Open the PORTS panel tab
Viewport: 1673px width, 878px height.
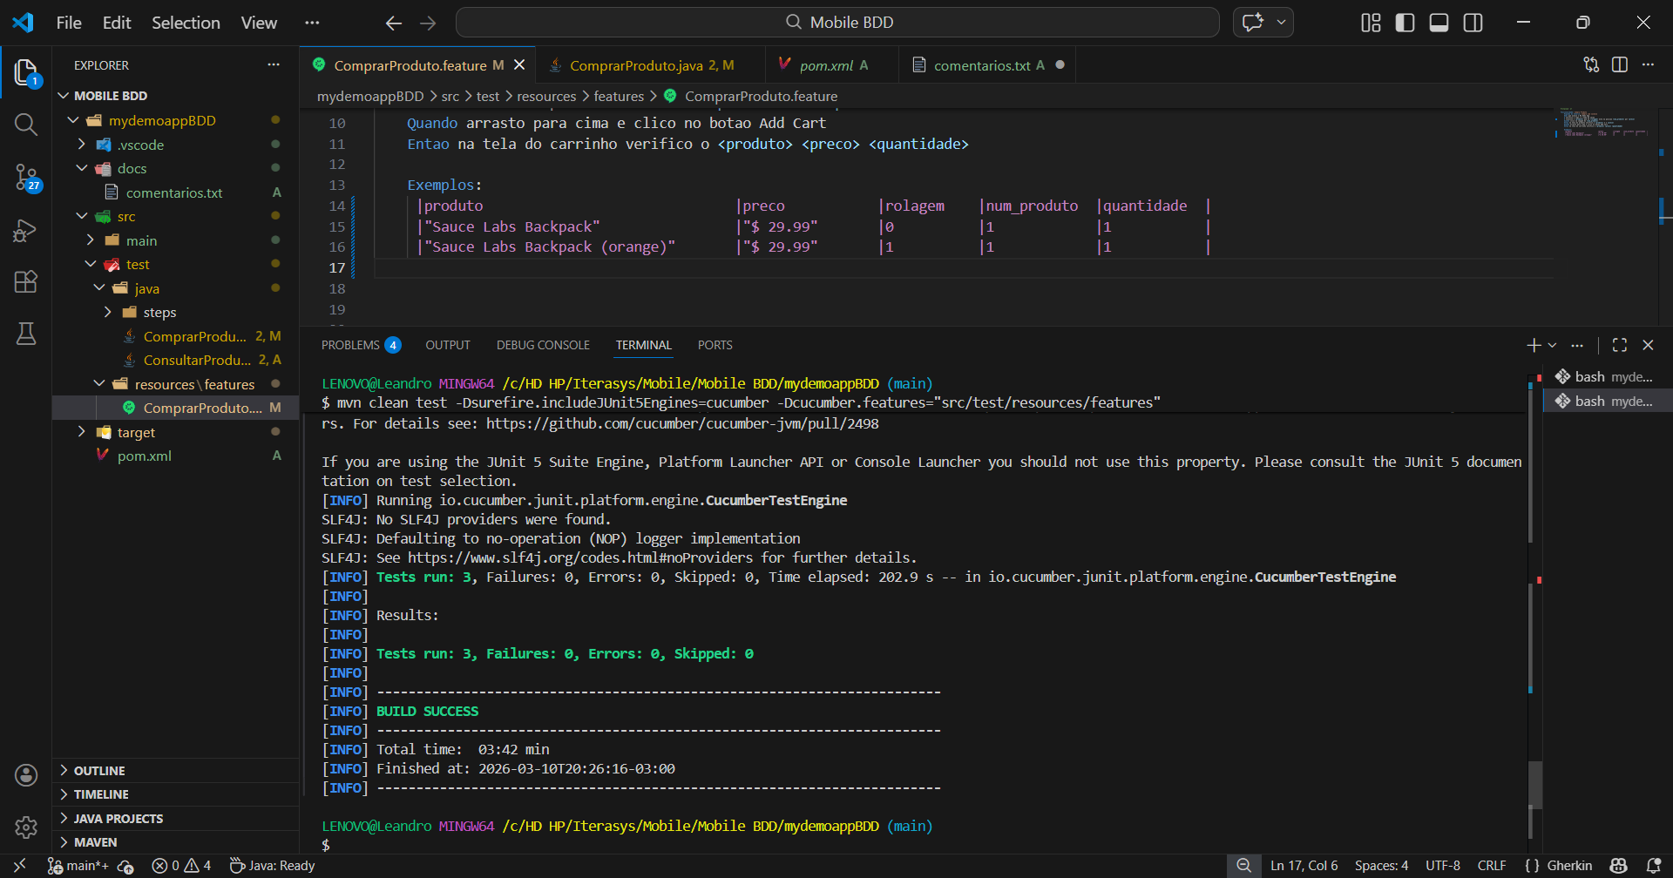[x=715, y=346]
